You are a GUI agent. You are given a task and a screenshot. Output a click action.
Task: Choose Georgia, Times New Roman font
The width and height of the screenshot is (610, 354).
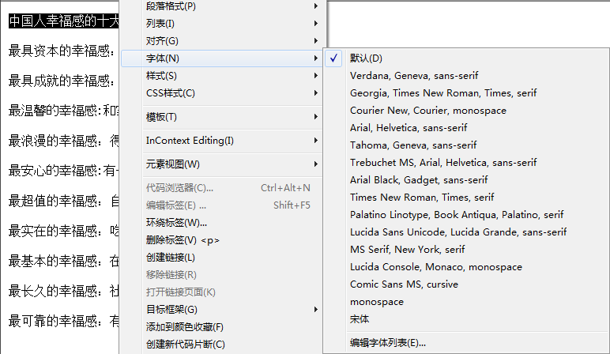pos(442,93)
